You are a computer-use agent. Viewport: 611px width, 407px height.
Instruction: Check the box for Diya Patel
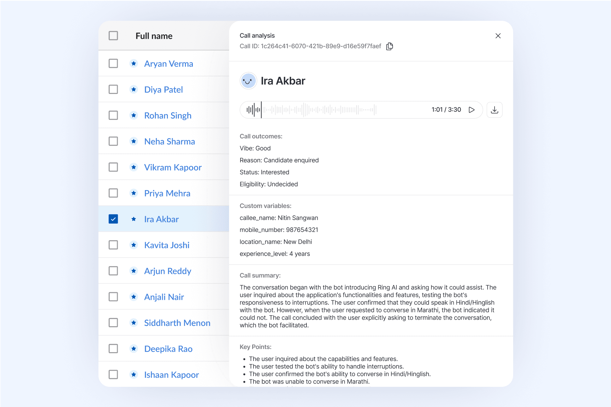pyautogui.click(x=113, y=90)
